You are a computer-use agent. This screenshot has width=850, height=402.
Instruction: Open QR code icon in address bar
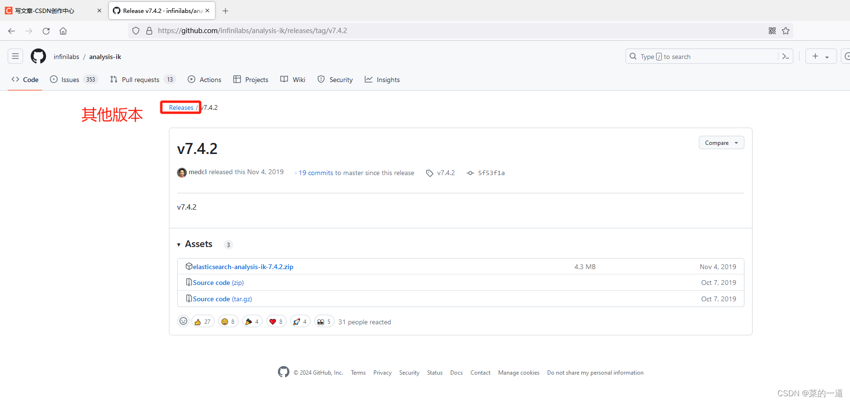[772, 31]
